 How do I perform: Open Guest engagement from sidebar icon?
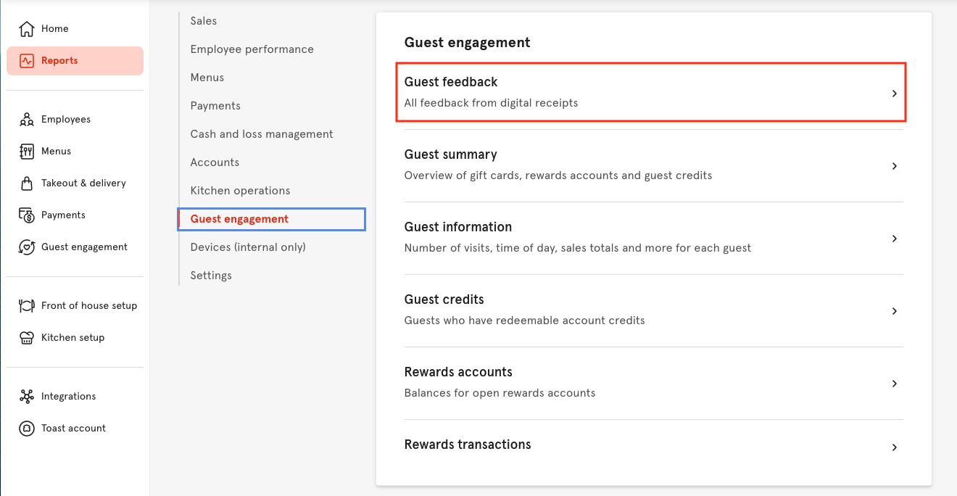point(25,247)
